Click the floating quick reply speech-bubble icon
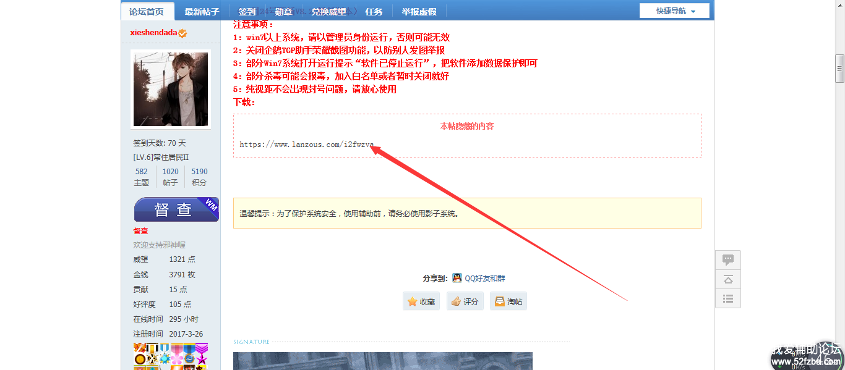The image size is (845, 370). [x=728, y=260]
